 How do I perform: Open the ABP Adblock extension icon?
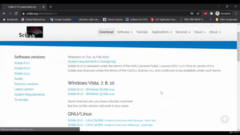tap(205, 13)
